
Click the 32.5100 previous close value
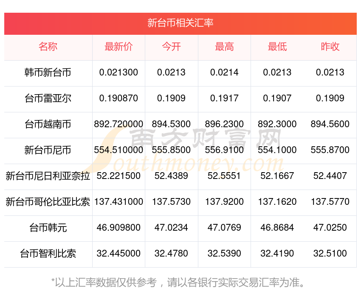click(x=330, y=254)
